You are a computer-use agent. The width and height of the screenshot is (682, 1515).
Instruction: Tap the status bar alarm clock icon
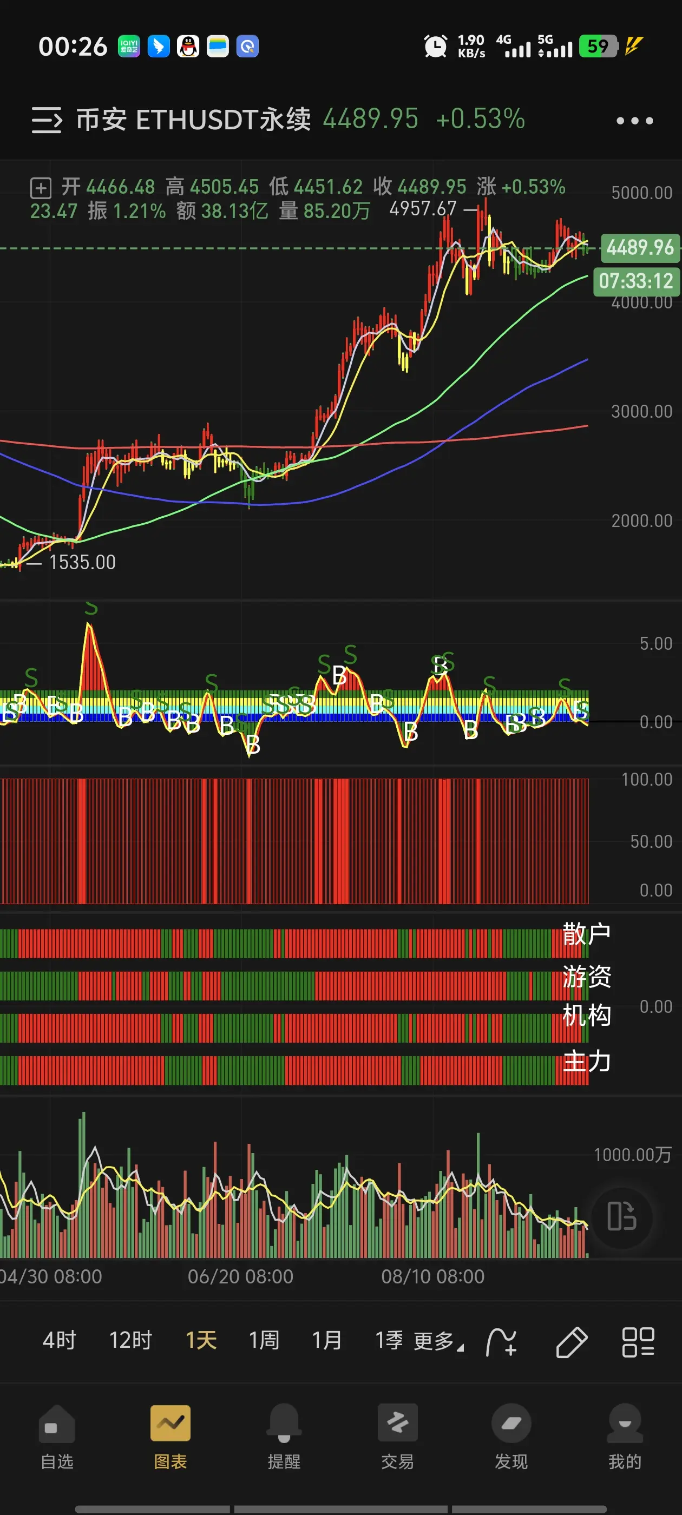point(435,46)
